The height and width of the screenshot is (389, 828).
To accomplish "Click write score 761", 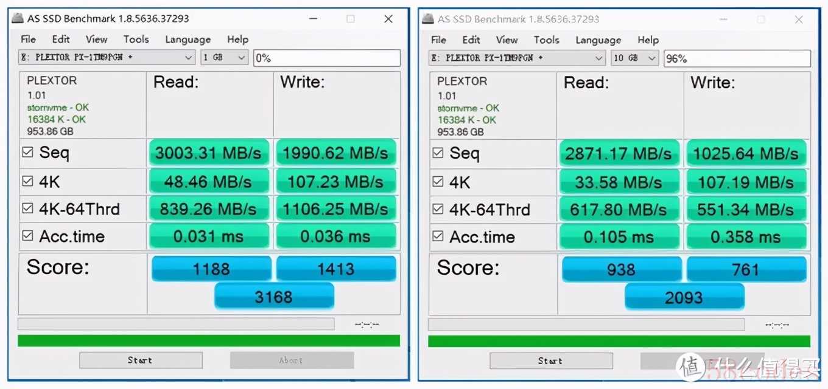I will point(746,269).
